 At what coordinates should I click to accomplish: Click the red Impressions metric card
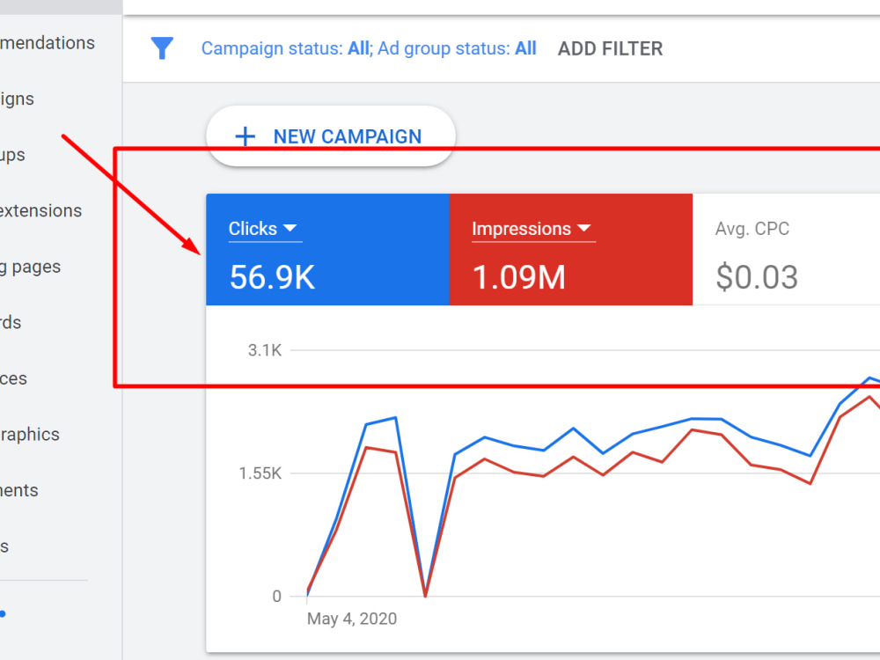tap(571, 250)
